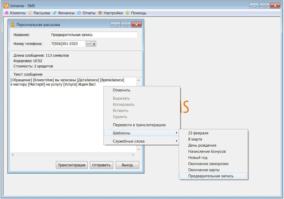
Task: Click the Помощь menu book icon
Action: pos(127,13)
